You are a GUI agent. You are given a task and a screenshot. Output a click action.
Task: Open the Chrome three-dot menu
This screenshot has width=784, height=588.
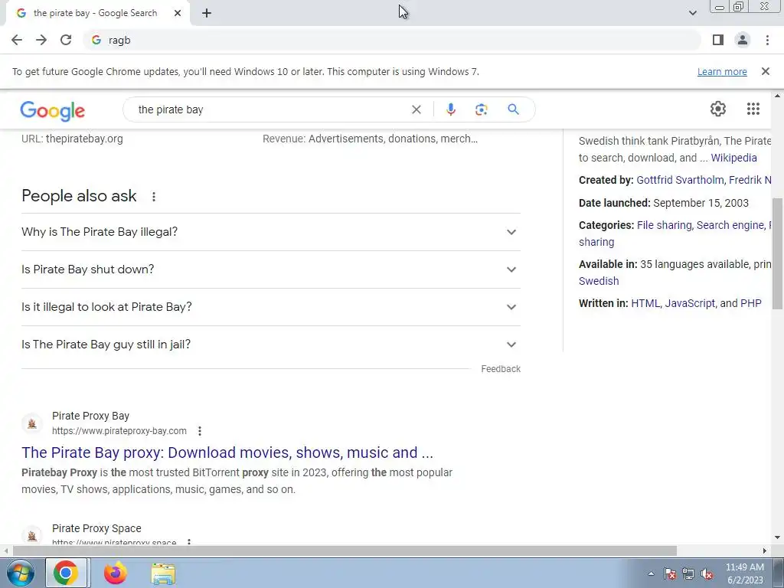[767, 40]
